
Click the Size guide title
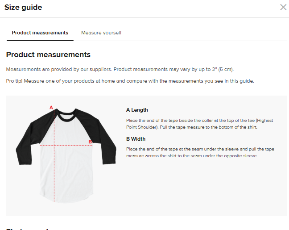pos(23,7)
